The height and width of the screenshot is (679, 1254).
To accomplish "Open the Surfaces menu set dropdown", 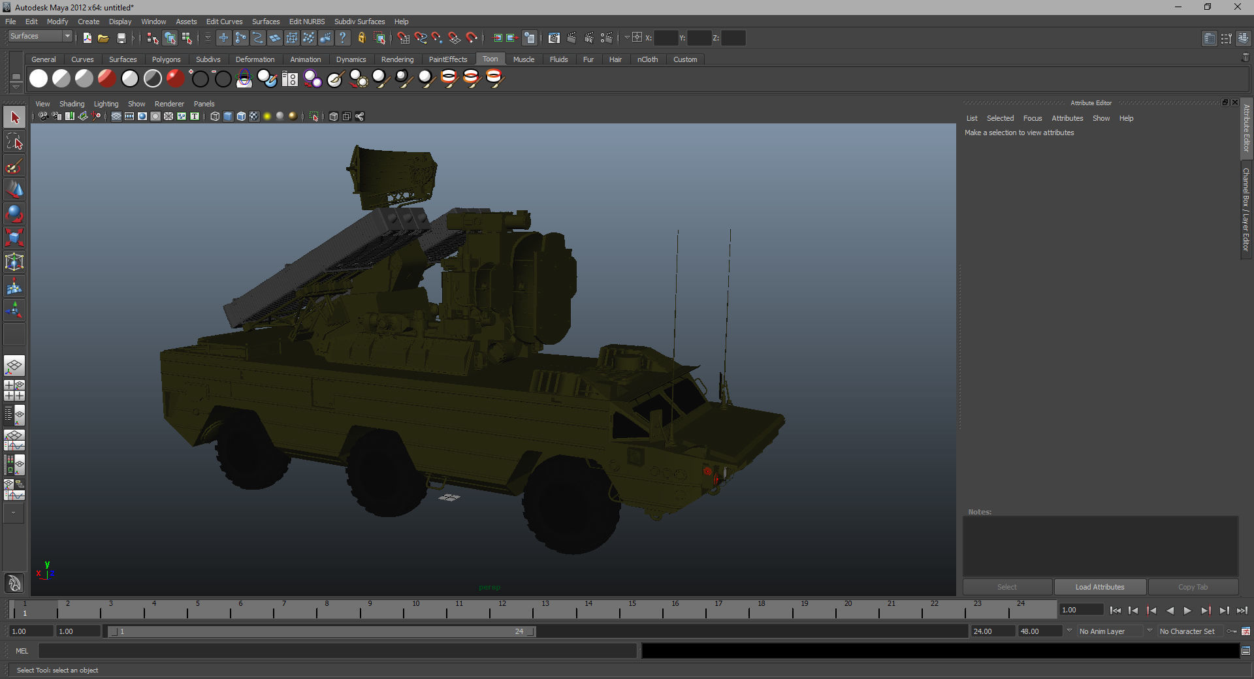I will point(40,37).
